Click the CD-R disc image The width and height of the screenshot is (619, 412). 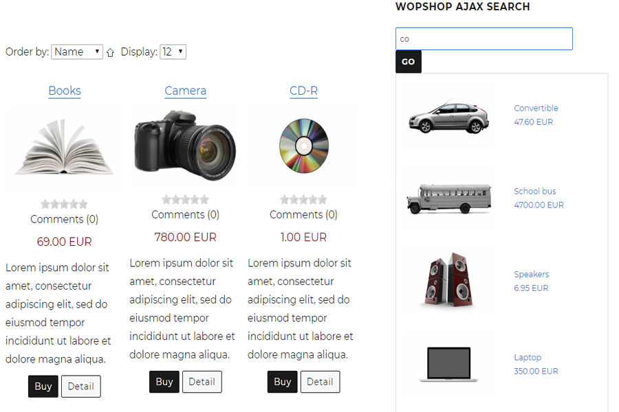pos(303,146)
